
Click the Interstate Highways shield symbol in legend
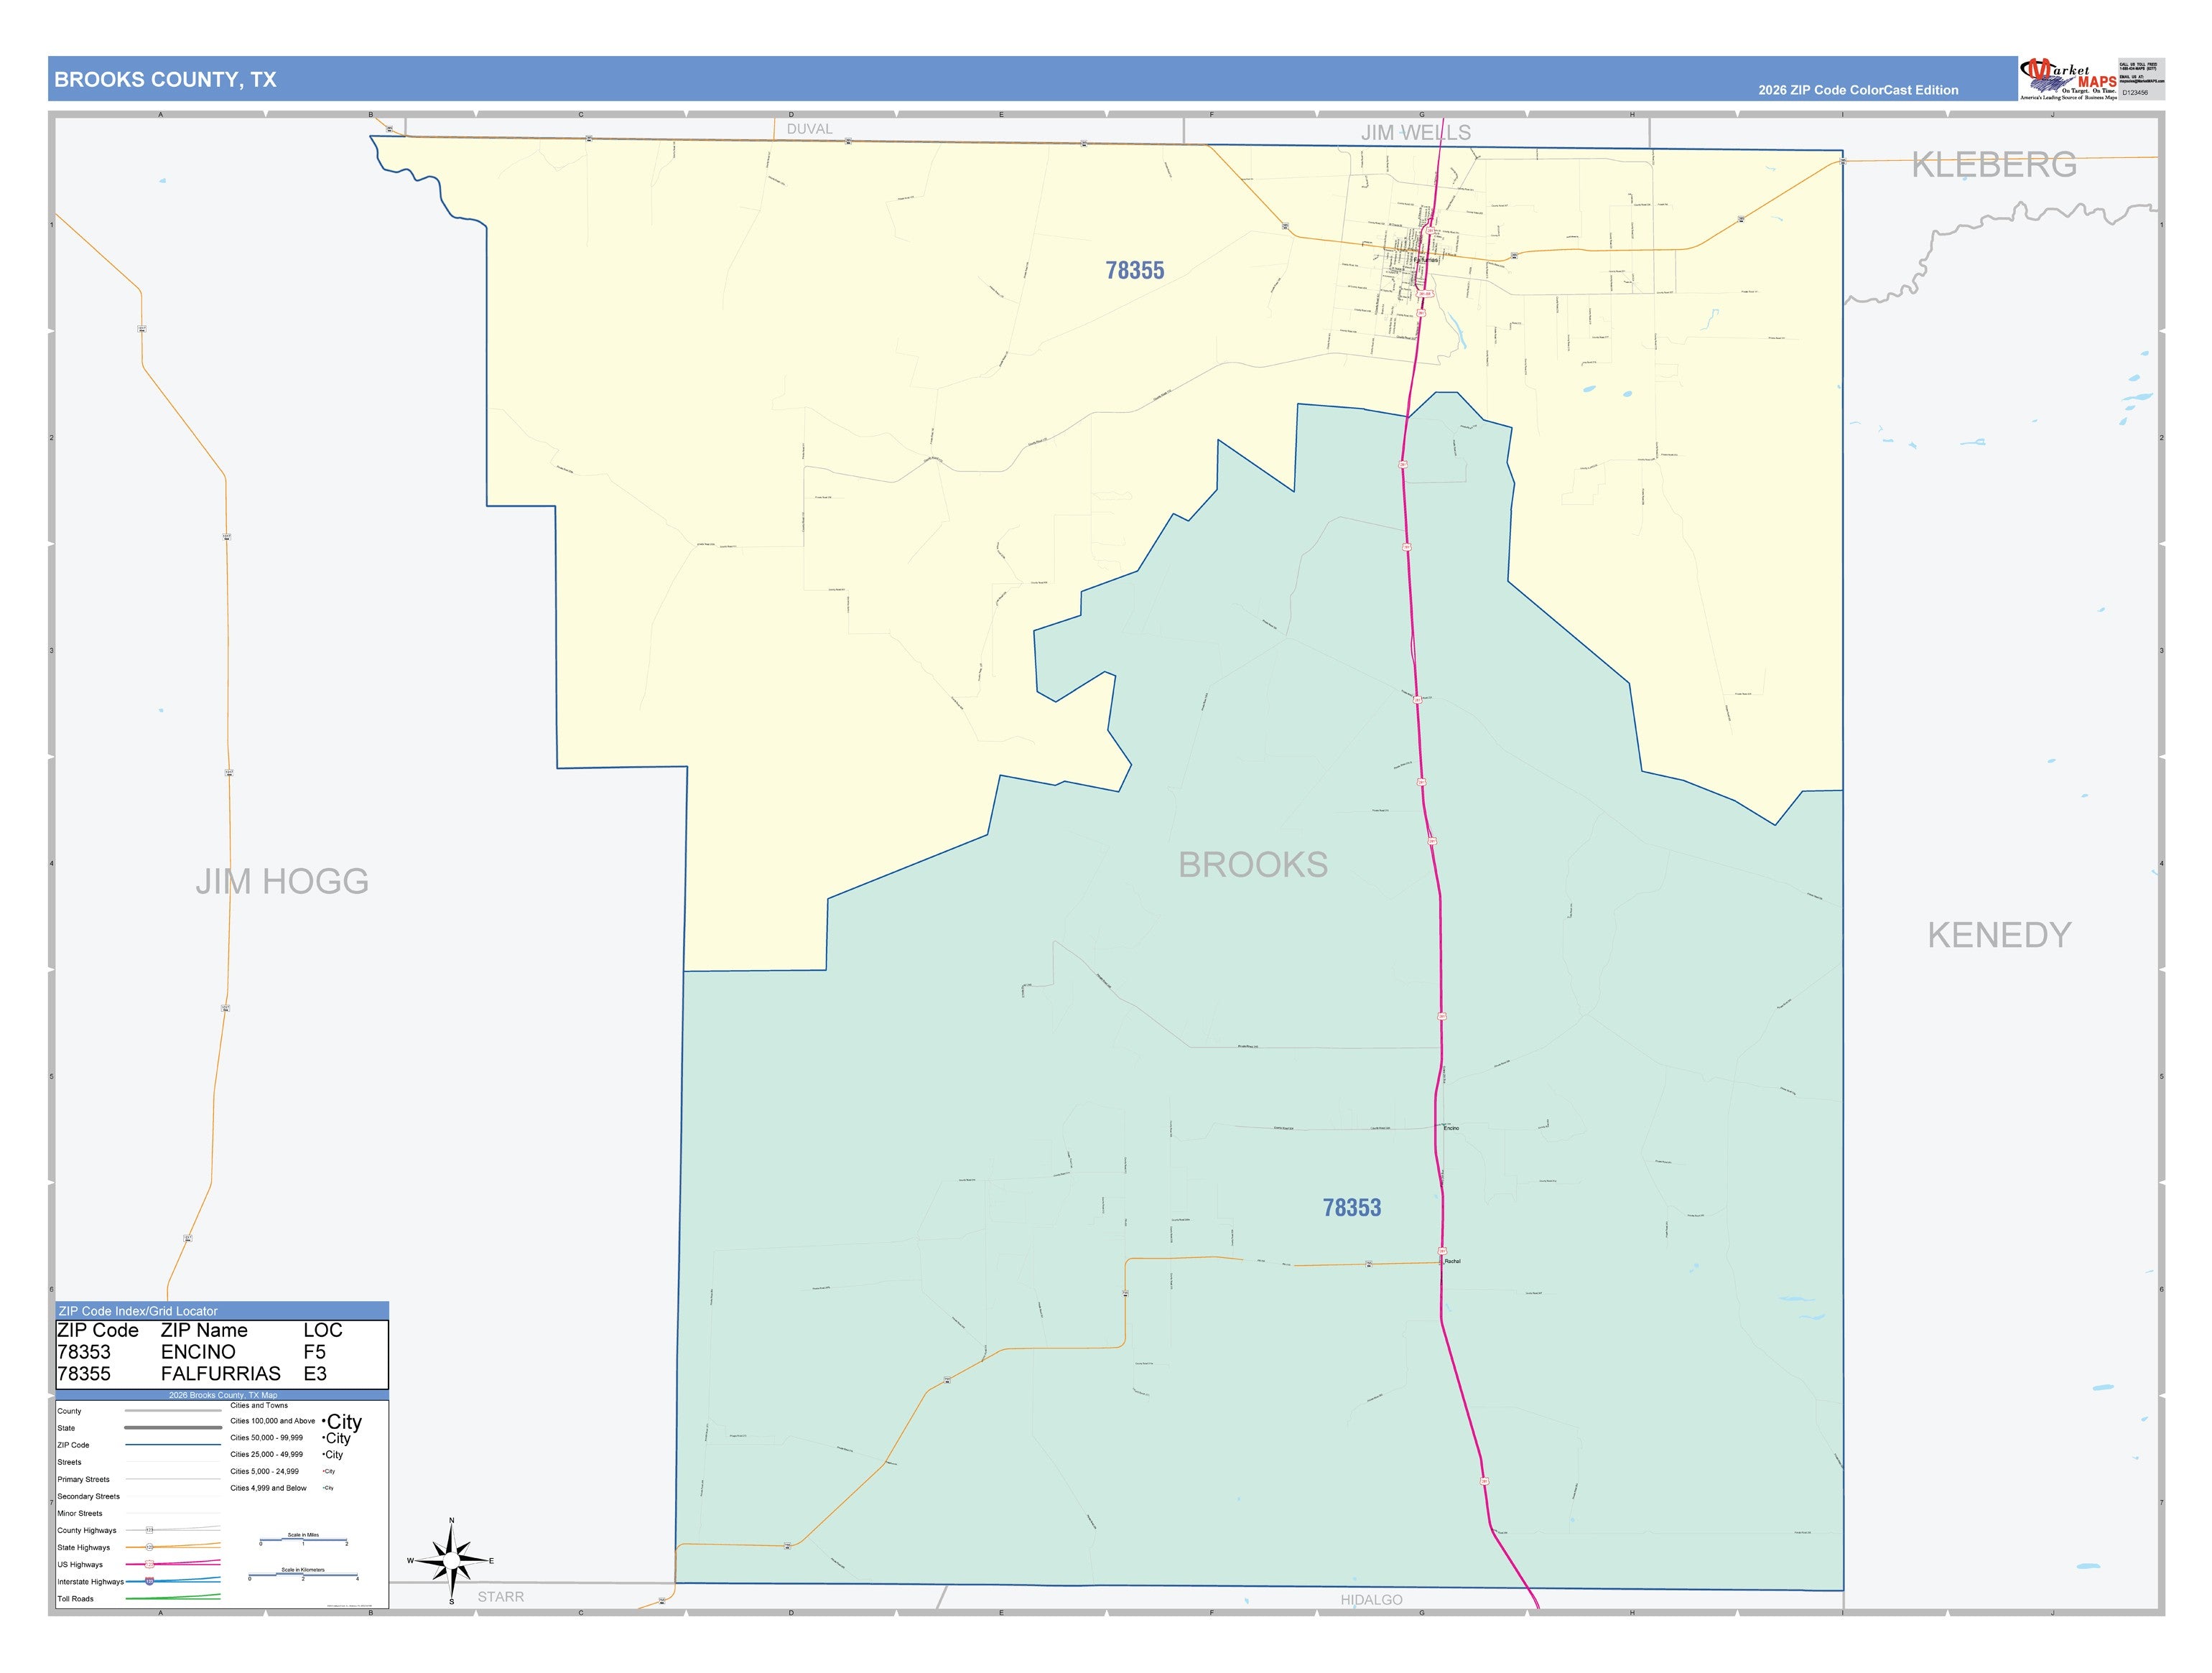click(149, 1582)
